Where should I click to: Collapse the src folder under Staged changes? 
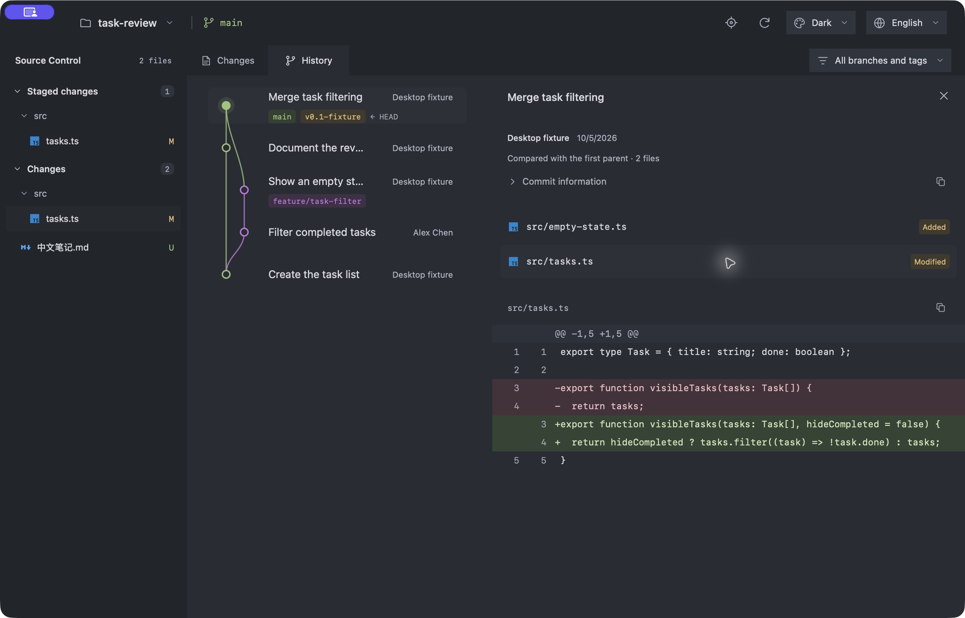click(24, 116)
